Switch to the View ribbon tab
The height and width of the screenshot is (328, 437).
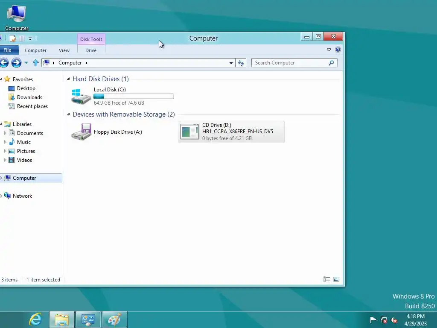[64, 50]
